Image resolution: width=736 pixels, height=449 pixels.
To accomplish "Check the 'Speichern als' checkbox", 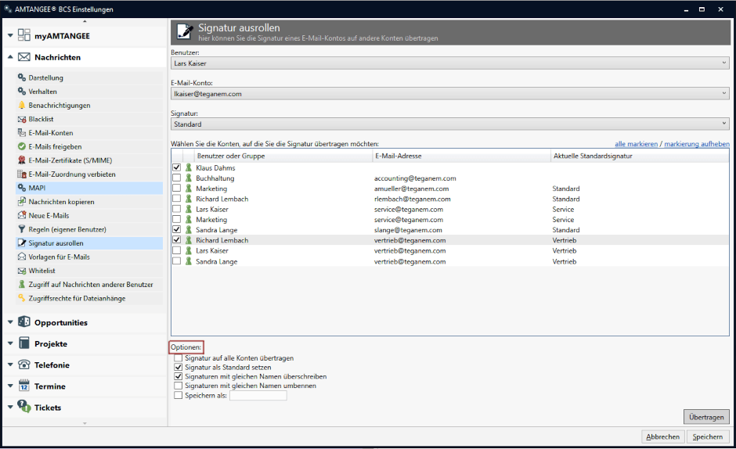I will pos(178,395).
